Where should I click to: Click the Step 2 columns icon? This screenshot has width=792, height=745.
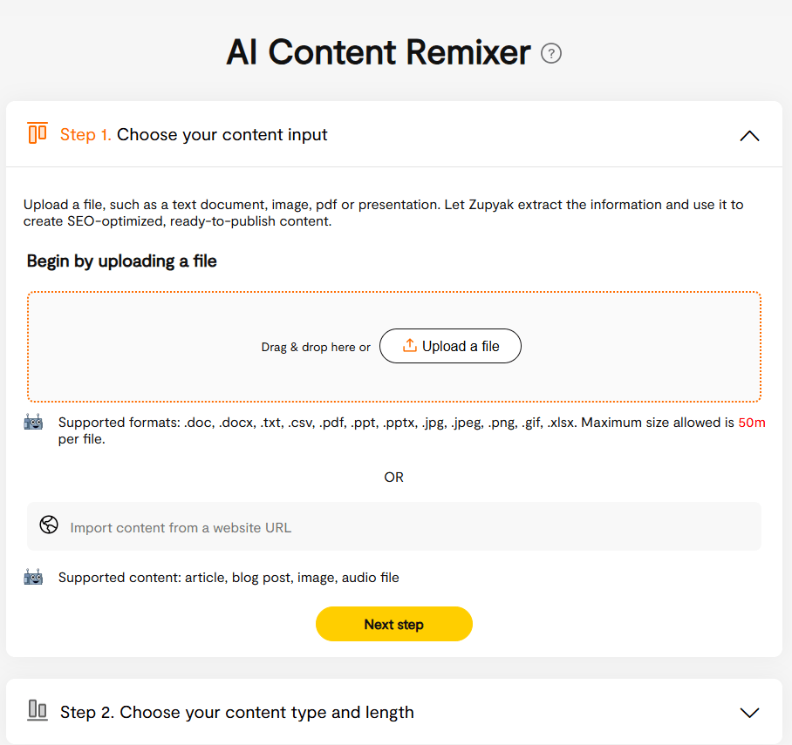pyautogui.click(x=38, y=711)
